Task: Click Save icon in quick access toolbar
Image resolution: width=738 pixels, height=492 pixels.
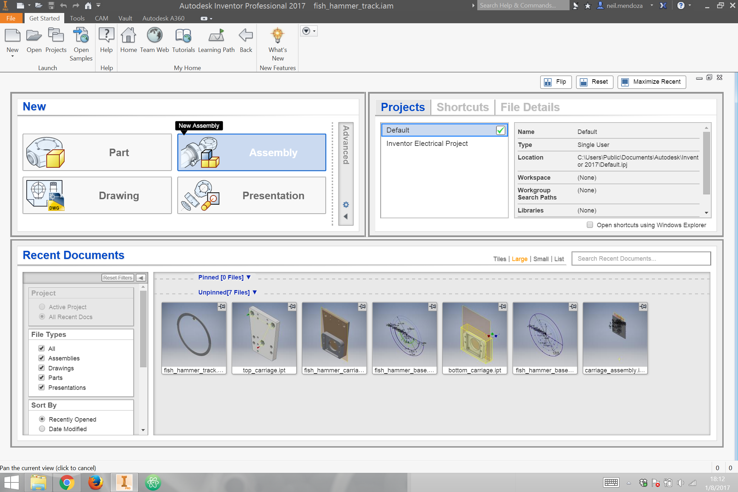Action: (x=51, y=5)
